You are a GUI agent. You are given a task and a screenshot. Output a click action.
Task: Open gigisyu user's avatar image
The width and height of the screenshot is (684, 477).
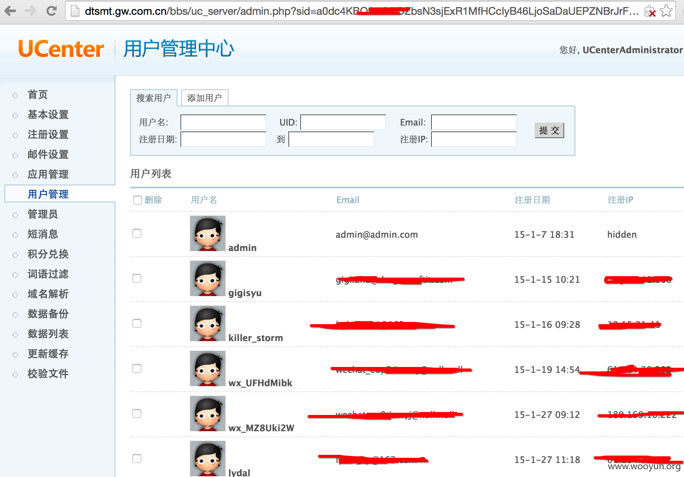click(208, 278)
